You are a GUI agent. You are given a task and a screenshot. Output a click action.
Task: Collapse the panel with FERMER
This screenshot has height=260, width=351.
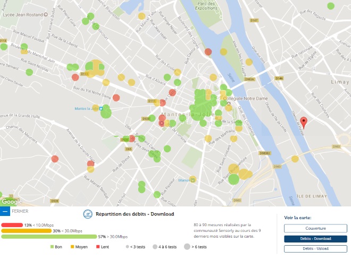[x=20, y=211]
